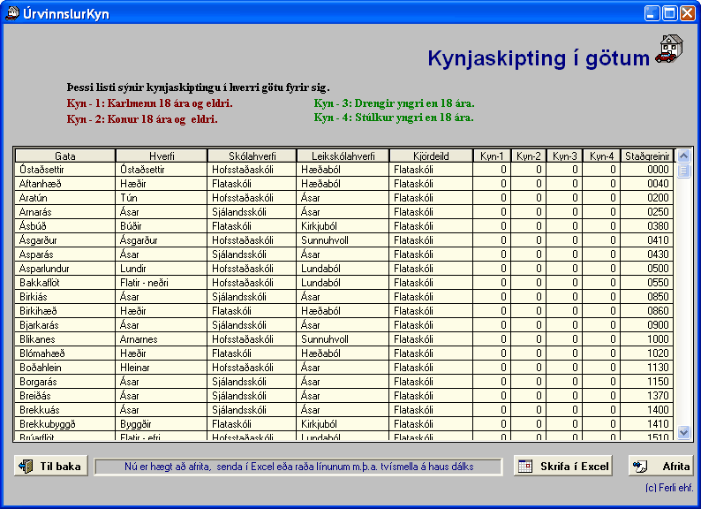This screenshot has height=509, width=701.
Task: Select the Breiðás street row
Action: (344, 396)
